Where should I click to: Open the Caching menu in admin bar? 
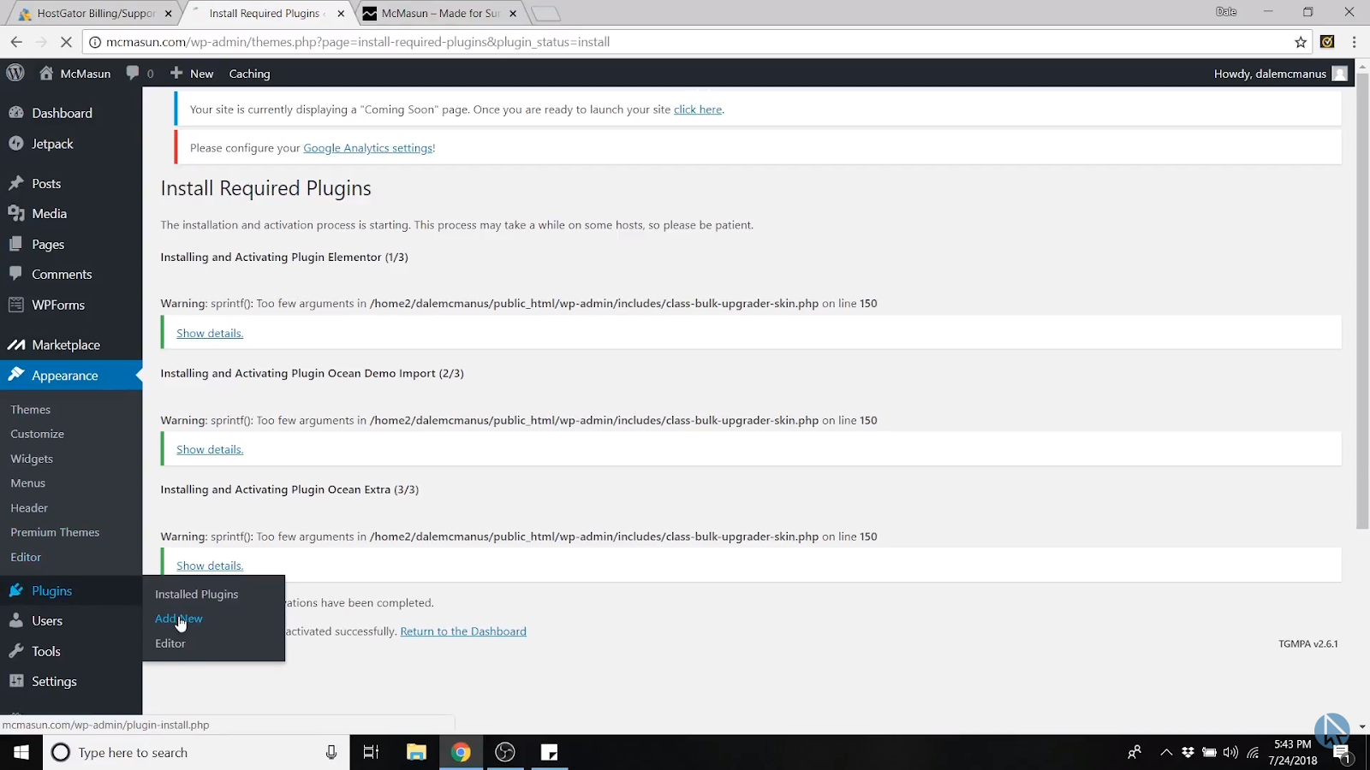249,74
